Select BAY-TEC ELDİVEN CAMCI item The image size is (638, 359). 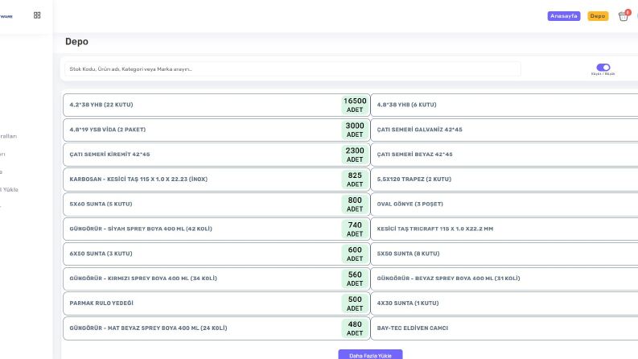[x=504, y=328]
